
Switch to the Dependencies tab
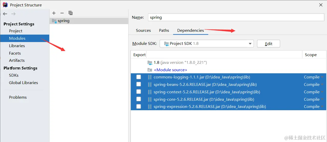point(191,30)
